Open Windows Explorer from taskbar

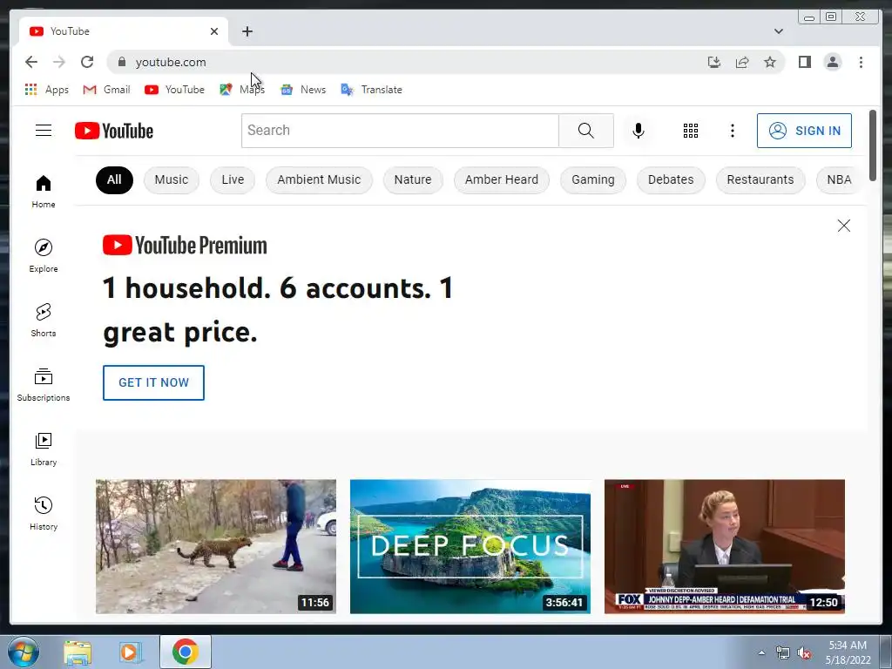pyautogui.click(x=78, y=652)
